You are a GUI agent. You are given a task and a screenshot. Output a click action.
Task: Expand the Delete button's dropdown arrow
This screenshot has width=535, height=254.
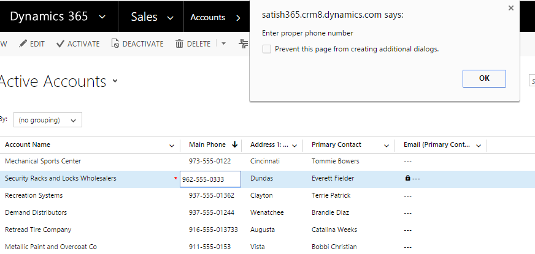(223, 44)
